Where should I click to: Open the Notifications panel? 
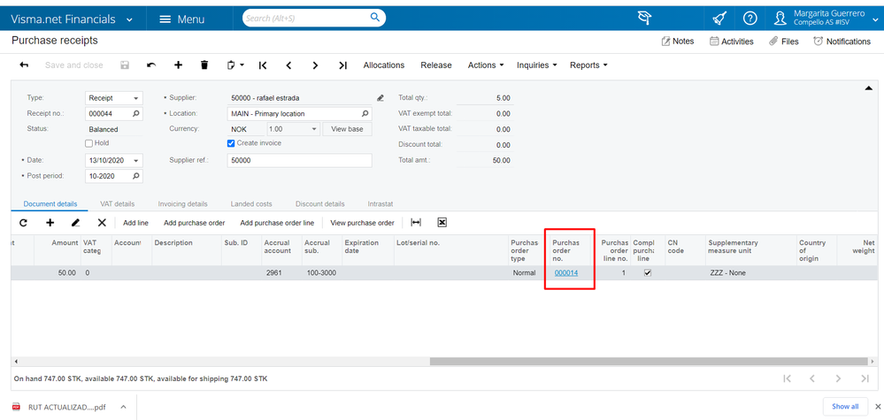point(842,41)
